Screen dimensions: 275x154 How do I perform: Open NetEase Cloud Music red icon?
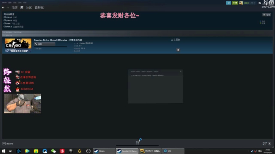[x=62, y=151]
